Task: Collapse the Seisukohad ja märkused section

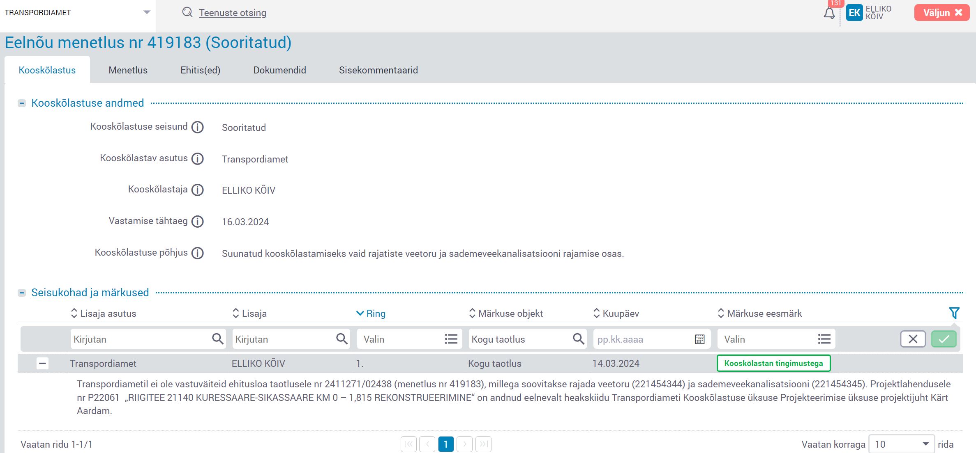Action: coord(22,293)
